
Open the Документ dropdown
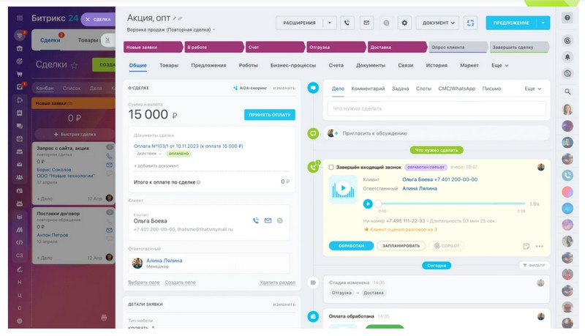pyautogui.click(x=437, y=23)
